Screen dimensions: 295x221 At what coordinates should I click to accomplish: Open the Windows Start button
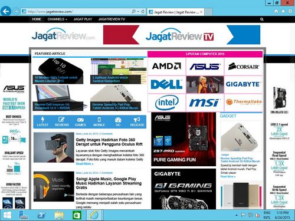7,215
